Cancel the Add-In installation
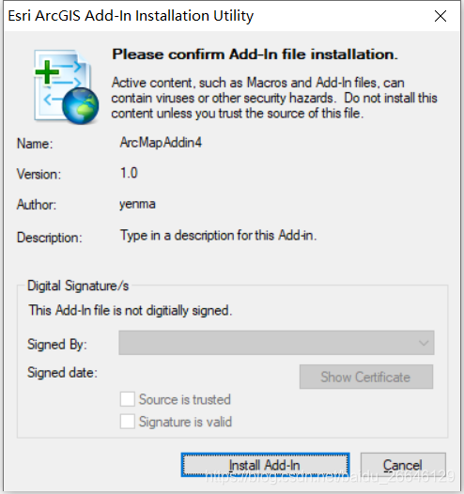Viewport: 464px width, 494px height. pyautogui.click(x=403, y=465)
